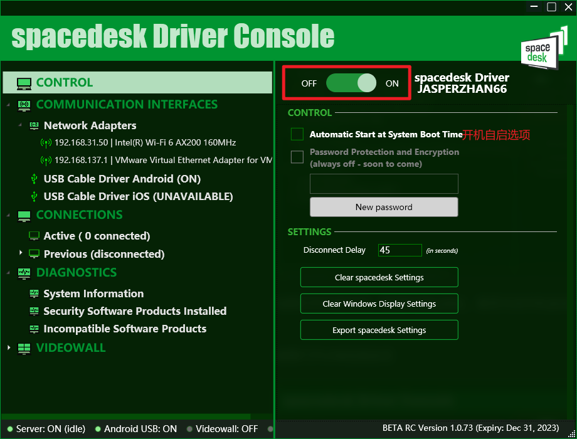The height and width of the screenshot is (439, 577).
Task: Collapse the DIAGNOSTICS section
Action: point(8,273)
